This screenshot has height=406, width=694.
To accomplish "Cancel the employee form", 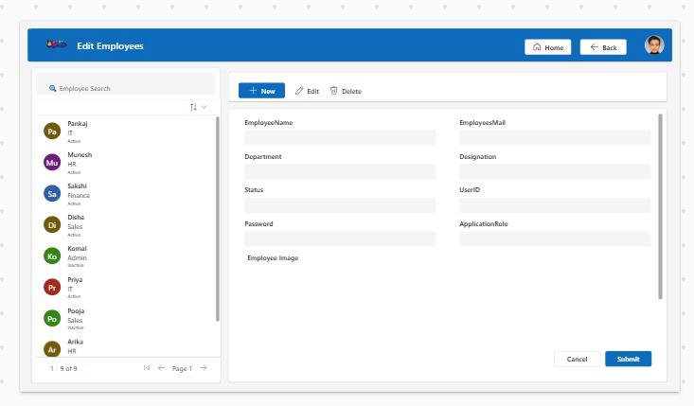I will pos(577,359).
